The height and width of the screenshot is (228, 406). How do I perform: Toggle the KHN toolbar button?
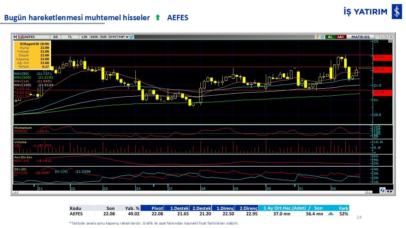[94, 37]
